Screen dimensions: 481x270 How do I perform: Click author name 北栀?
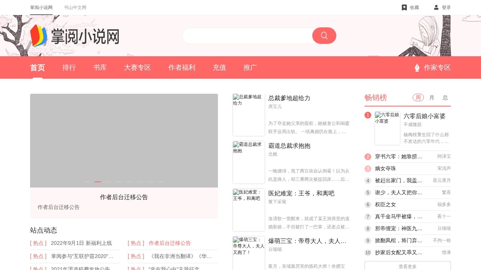coord(273,154)
